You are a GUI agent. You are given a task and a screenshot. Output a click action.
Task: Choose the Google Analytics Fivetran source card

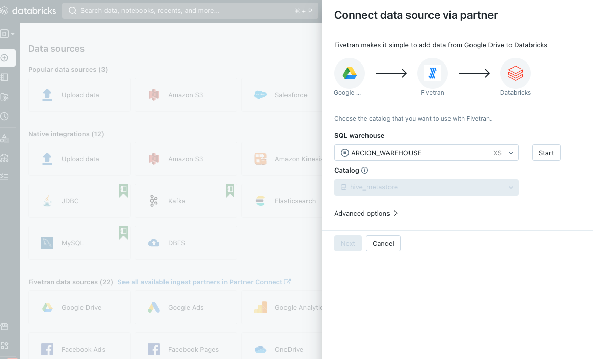(x=282, y=308)
